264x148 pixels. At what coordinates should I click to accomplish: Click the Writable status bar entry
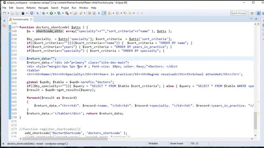[x=153, y=143]
